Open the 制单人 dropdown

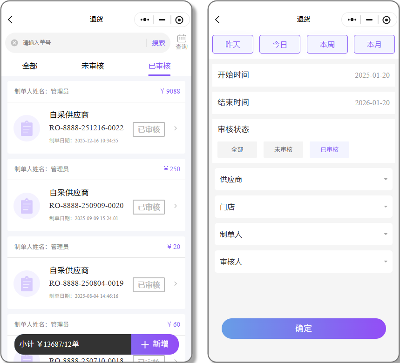303,234
